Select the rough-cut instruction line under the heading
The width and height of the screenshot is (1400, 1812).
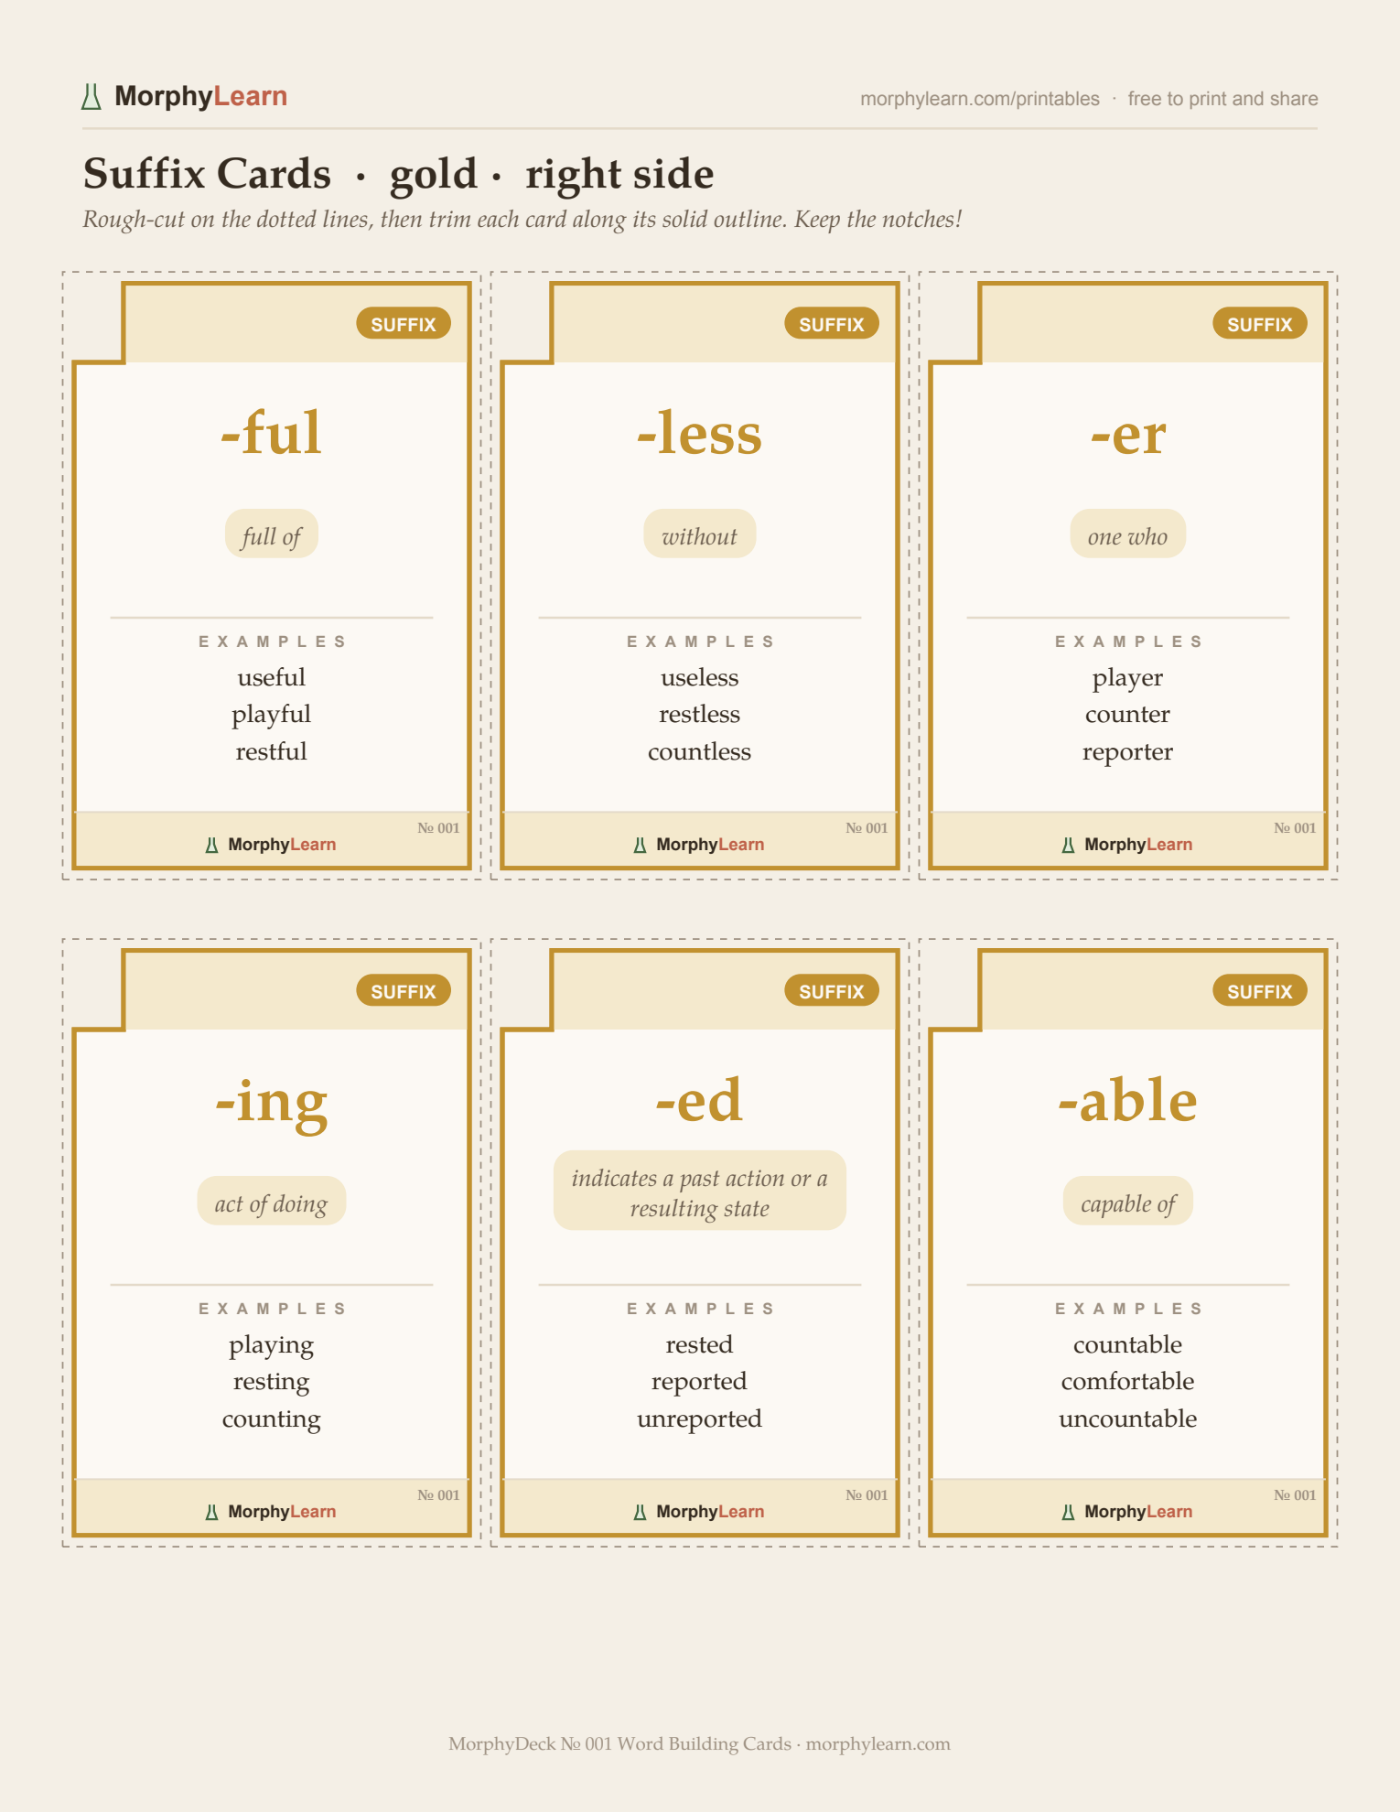[522, 220]
